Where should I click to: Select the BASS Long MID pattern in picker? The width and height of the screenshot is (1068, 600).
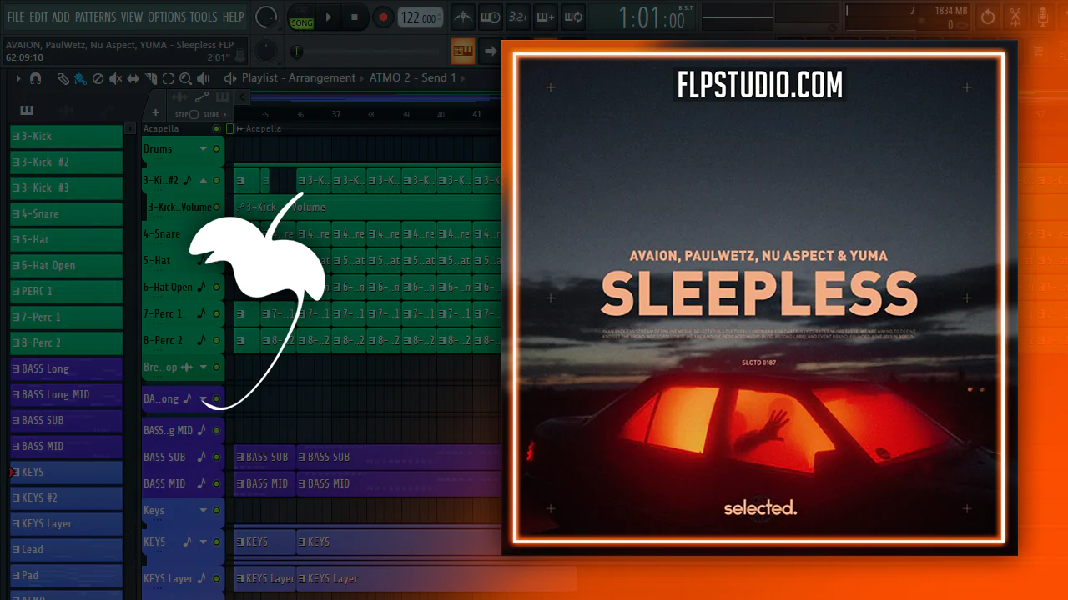pos(66,395)
